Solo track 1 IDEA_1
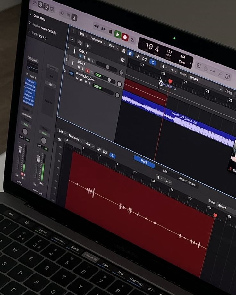The image size is (236, 295). pyautogui.click(x=84, y=58)
